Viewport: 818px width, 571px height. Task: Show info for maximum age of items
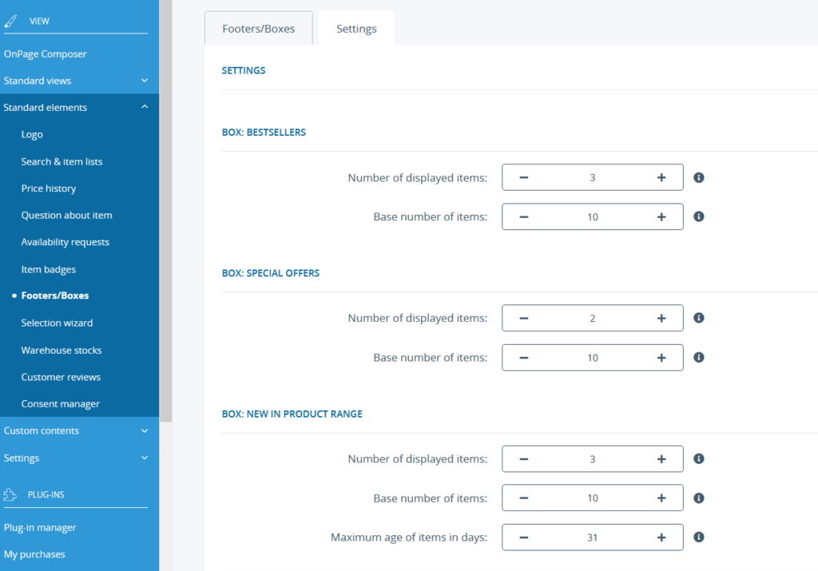(x=699, y=537)
